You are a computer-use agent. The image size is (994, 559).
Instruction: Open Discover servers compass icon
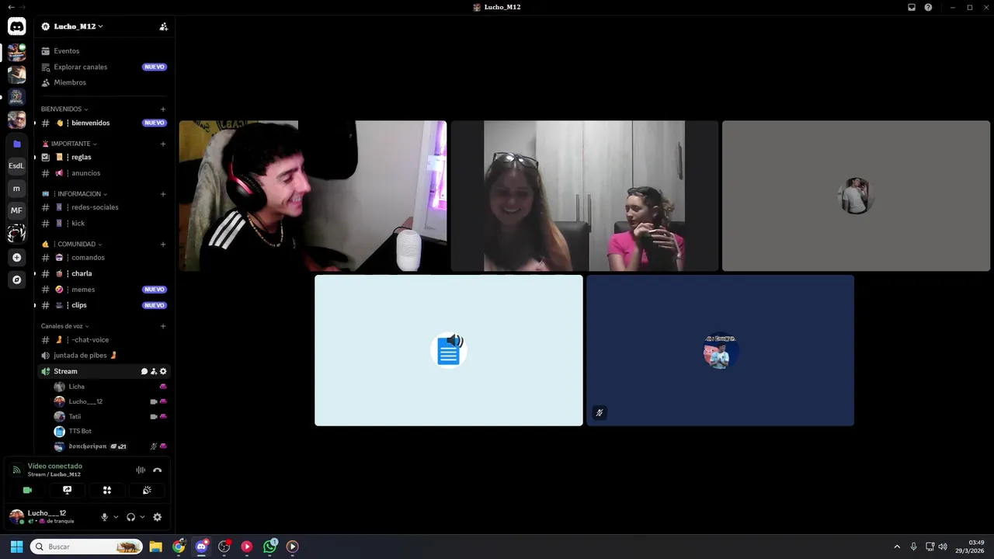16,279
